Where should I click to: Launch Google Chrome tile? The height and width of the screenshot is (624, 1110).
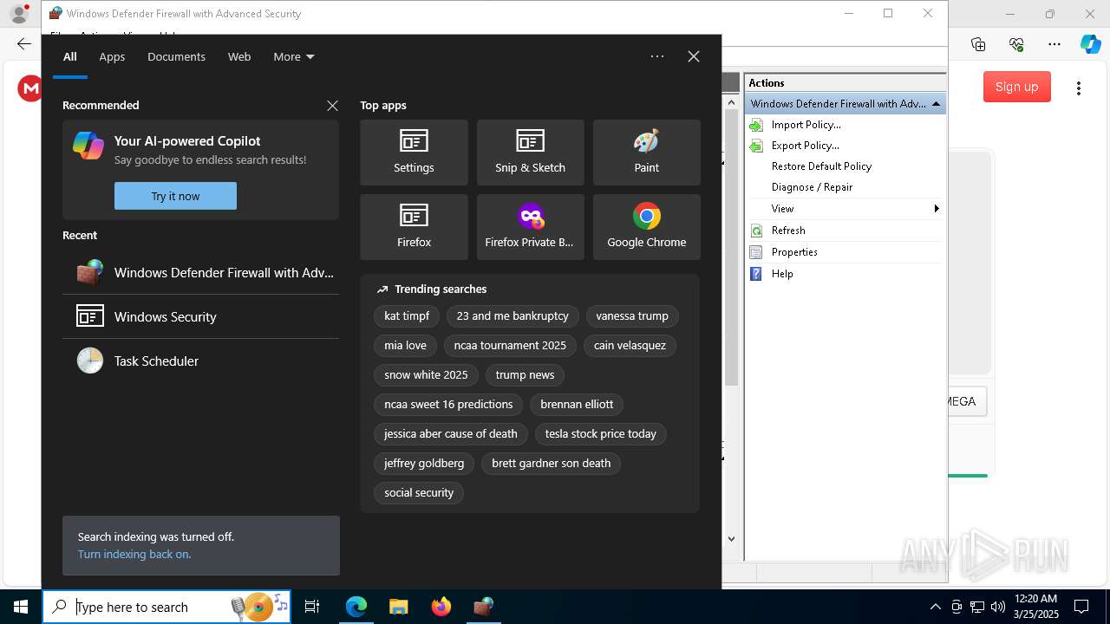tap(646, 227)
